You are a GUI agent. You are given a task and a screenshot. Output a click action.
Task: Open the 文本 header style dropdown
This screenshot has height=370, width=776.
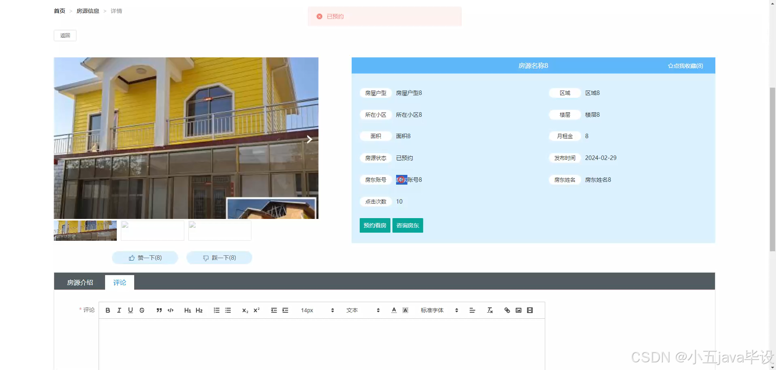pos(363,310)
